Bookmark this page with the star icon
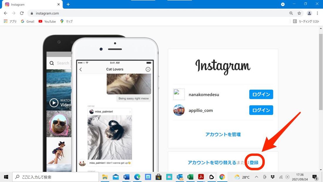This screenshot has height=182, width=323. [x=299, y=13]
